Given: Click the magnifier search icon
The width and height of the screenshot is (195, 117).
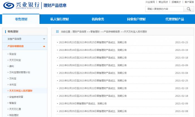Looking at the screenshot, I should pyautogui.click(x=189, y=9).
